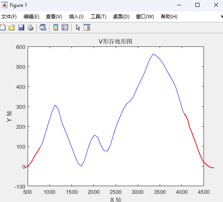Toggle the Edit Plot arrow tool
223x202 pixels.
[x=78, y=28]
